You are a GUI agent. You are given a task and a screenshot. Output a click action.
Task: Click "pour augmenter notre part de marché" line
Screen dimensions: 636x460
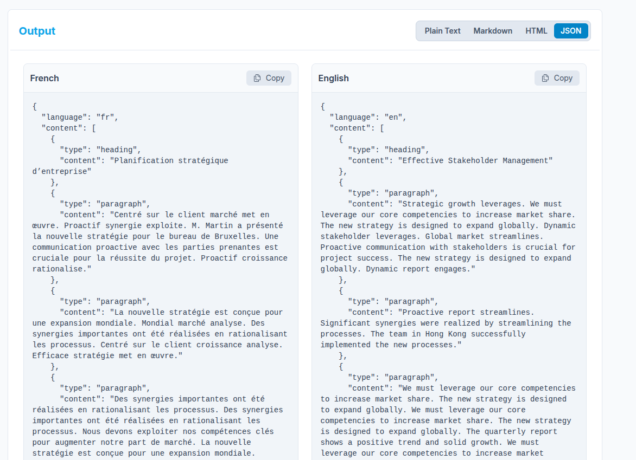coord(142,443)
